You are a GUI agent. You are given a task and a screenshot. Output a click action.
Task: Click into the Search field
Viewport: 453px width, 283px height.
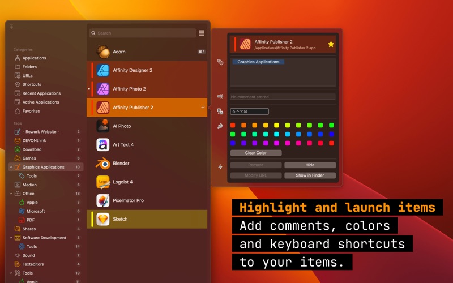pos(143,33)
